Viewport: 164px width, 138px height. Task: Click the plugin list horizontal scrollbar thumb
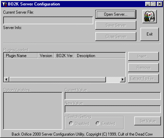[x=57, y=79]
